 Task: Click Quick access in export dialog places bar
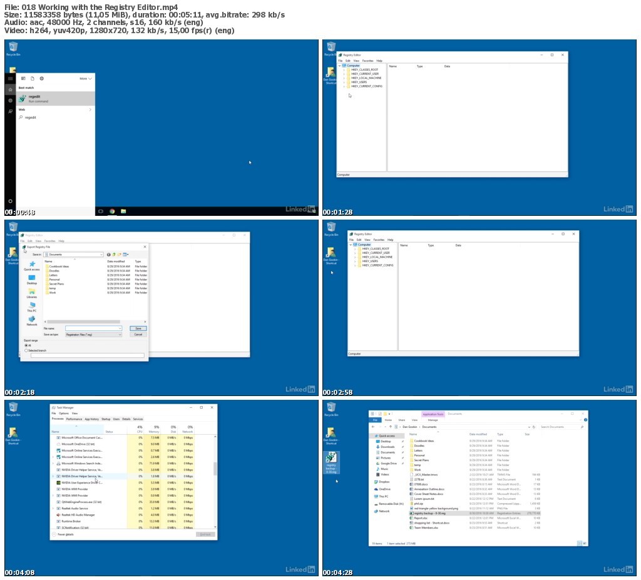(32, 266)
